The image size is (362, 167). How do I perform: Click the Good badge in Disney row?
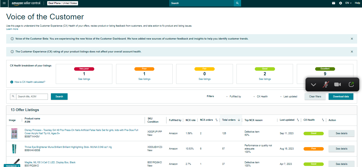314,133
